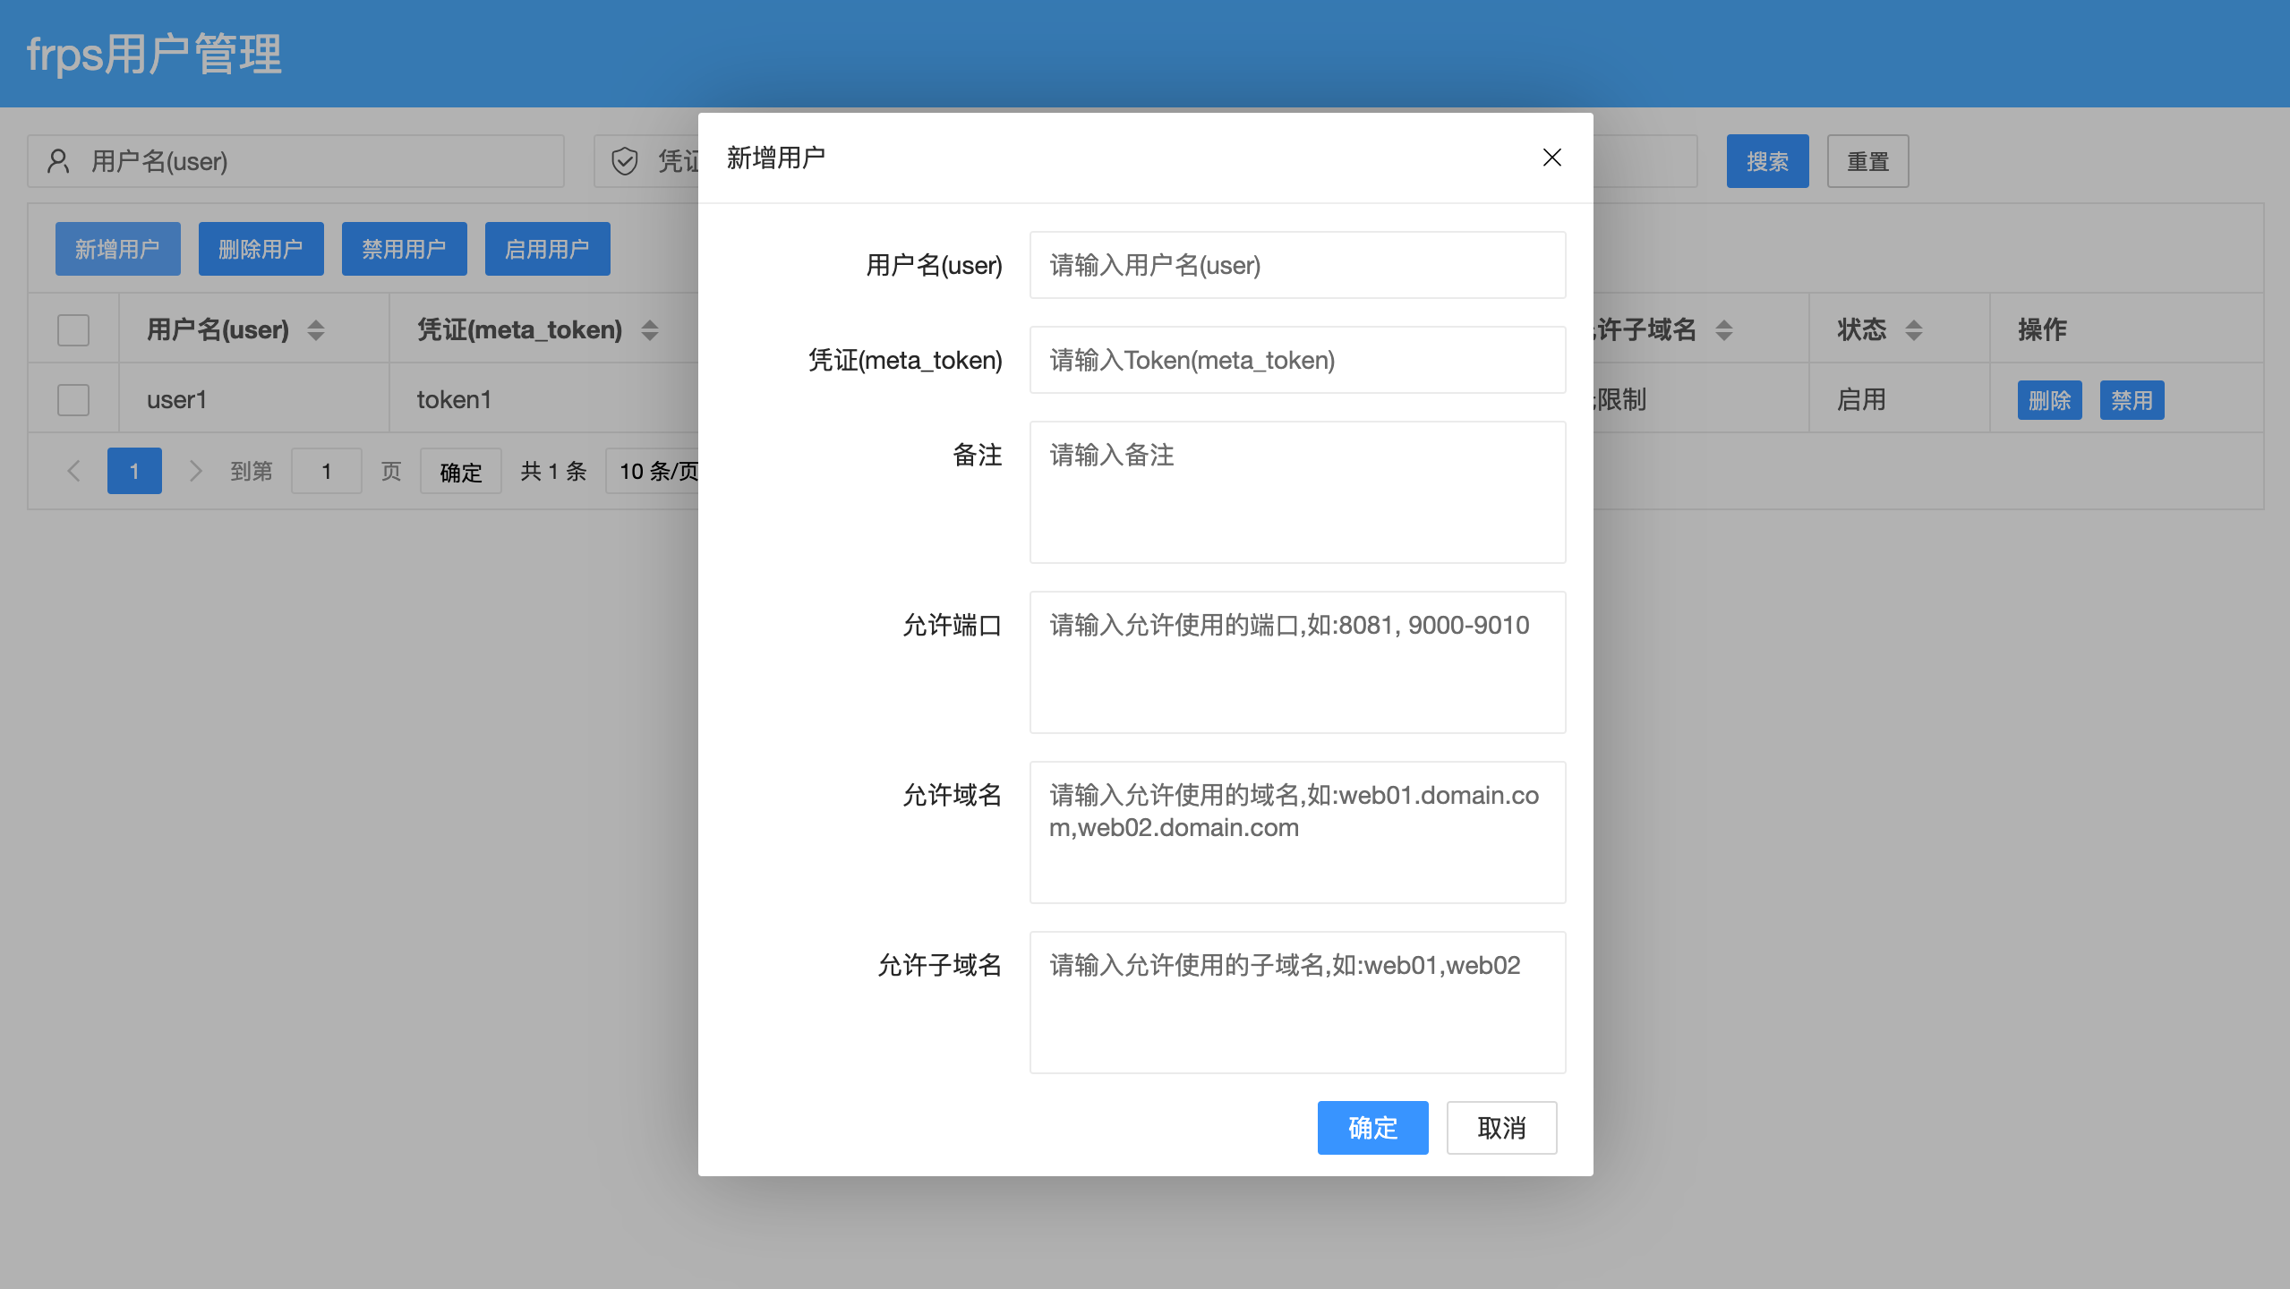
Task: Select the checkbox for user1 row
Action: [x=73, y=399]
